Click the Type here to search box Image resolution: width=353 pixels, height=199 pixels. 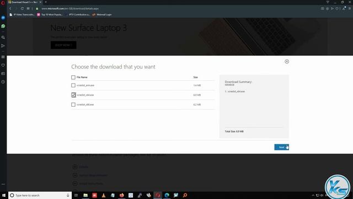(x=40, y=195)
